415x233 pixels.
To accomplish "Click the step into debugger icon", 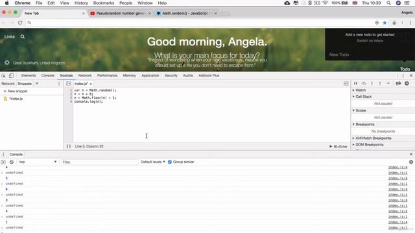I will tap(372, 83).
